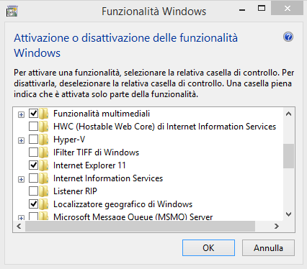The width and height of the screenshot is (307, 269).
Task: Open the help icon for Windows features
Action: click(288, 37)
